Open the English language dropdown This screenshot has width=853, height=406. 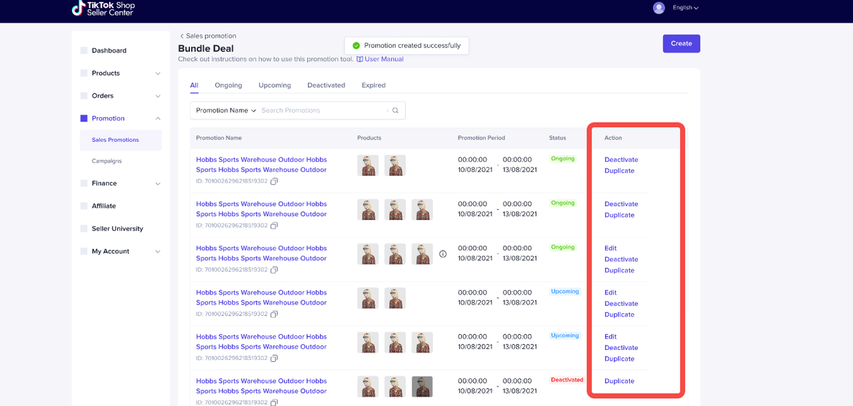tap(685, 8)
